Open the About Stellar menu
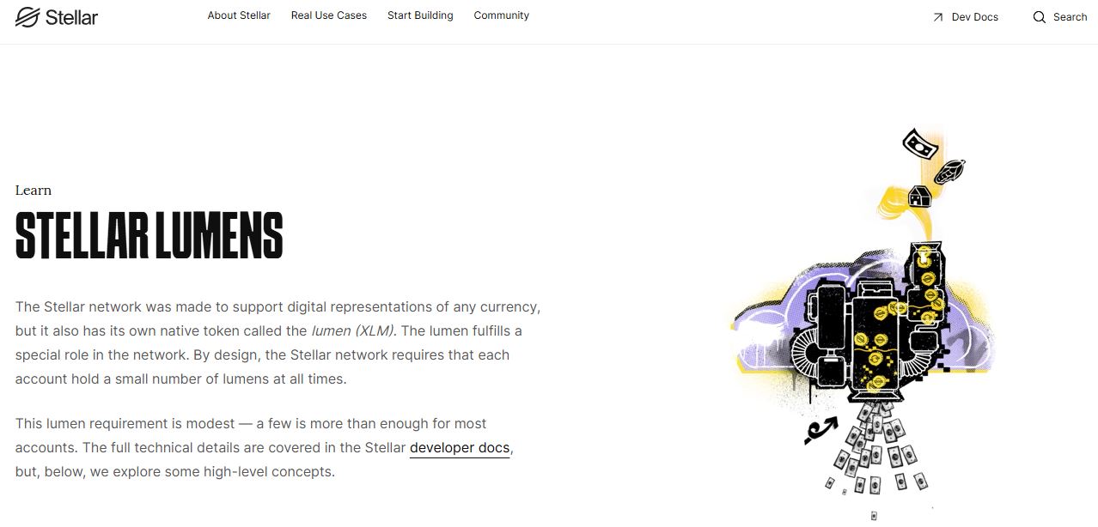Viewport: 1098px width, 527px height. click(x=239, y=15)
